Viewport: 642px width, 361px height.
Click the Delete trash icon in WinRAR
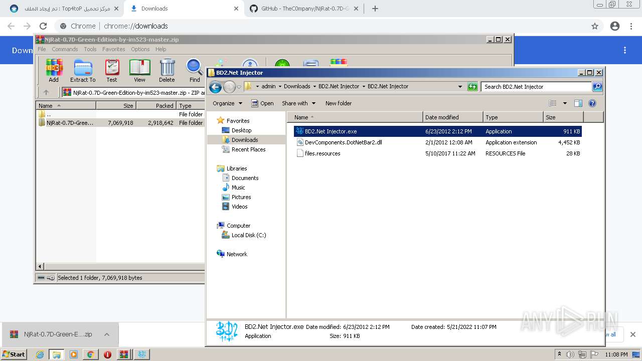[167, 71]
